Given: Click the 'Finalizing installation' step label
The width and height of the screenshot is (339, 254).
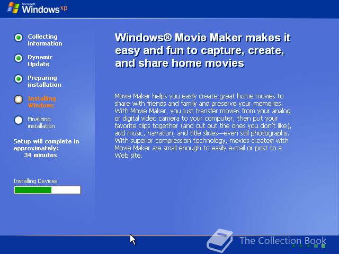Looking at the screenshot, I should click(x=41, y=122).
